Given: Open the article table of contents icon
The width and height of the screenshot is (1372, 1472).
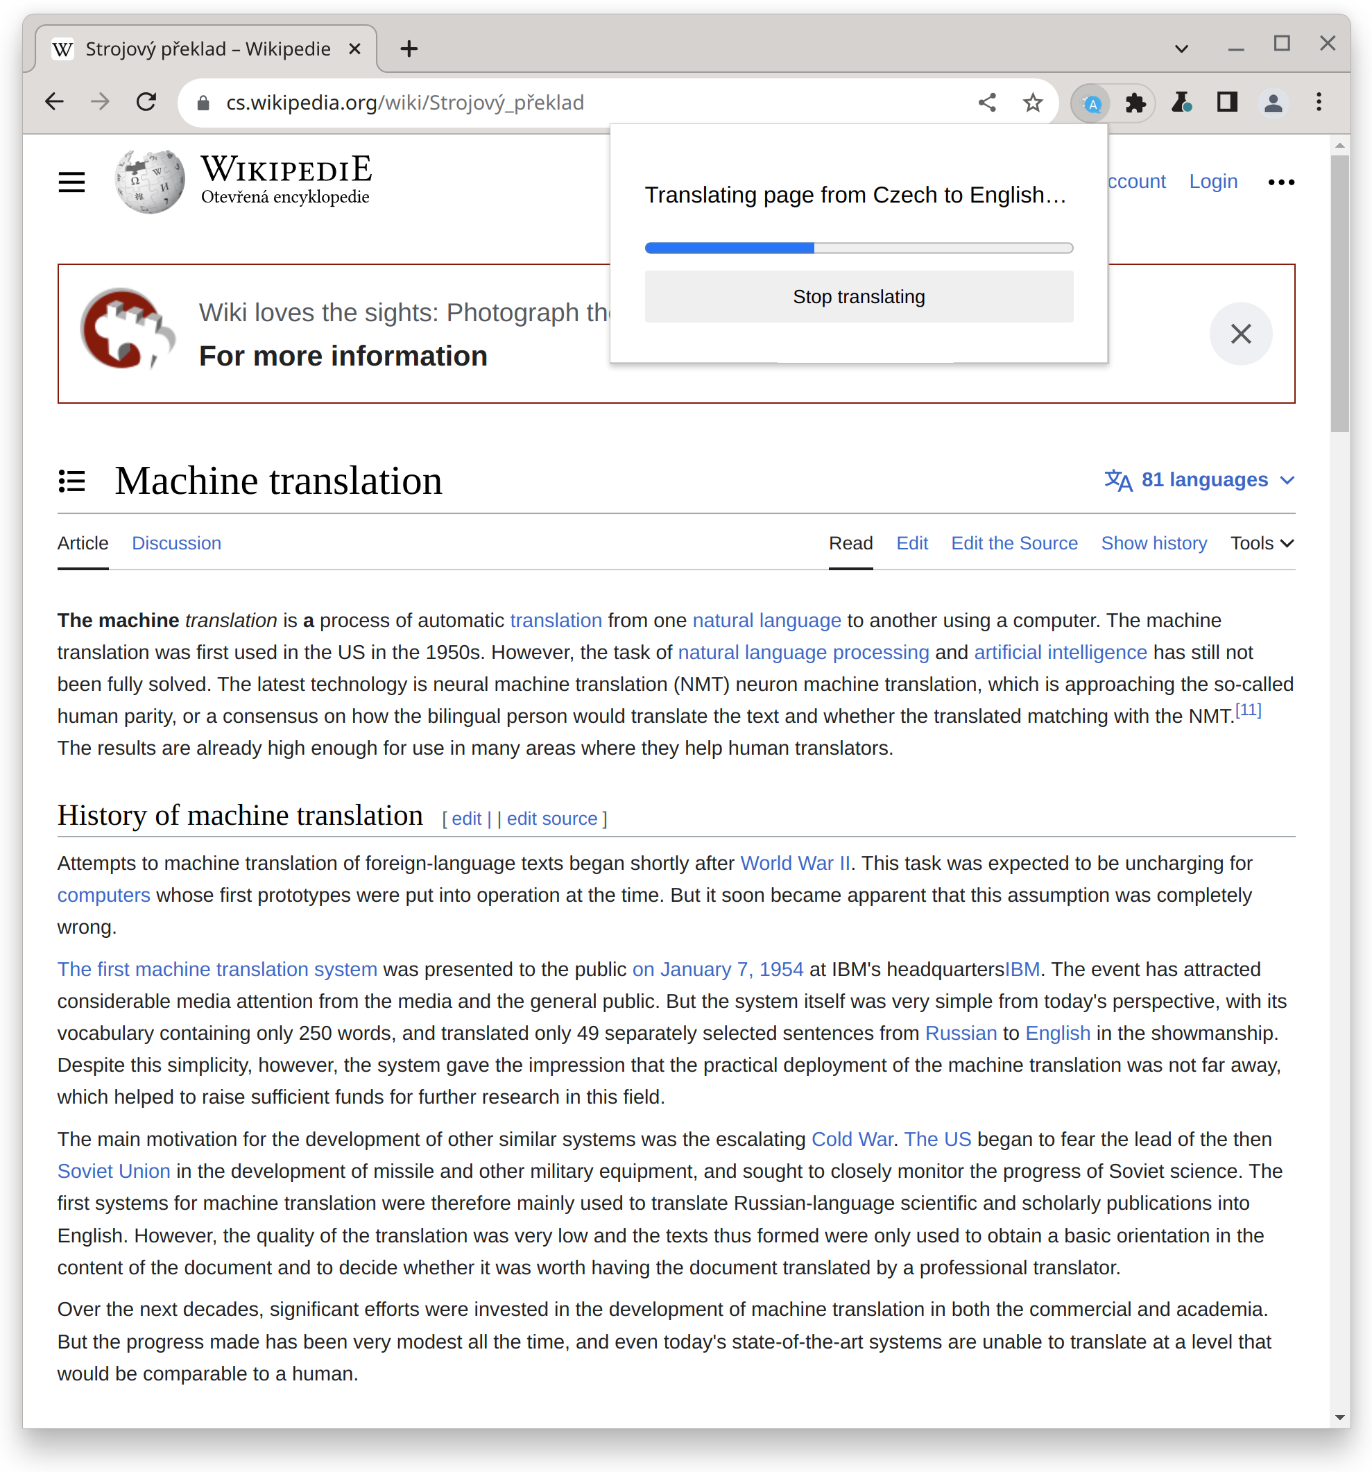Looking at the screenshot, I should [x=72, y=481].
